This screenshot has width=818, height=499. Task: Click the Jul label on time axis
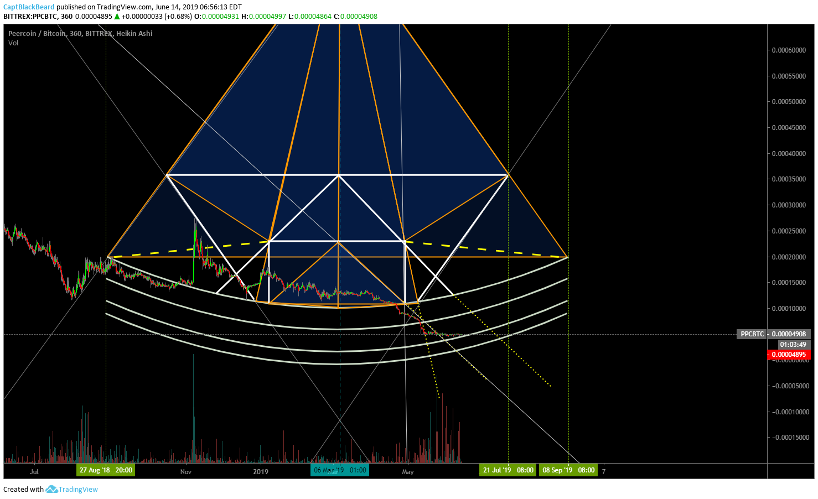point(34,472)
